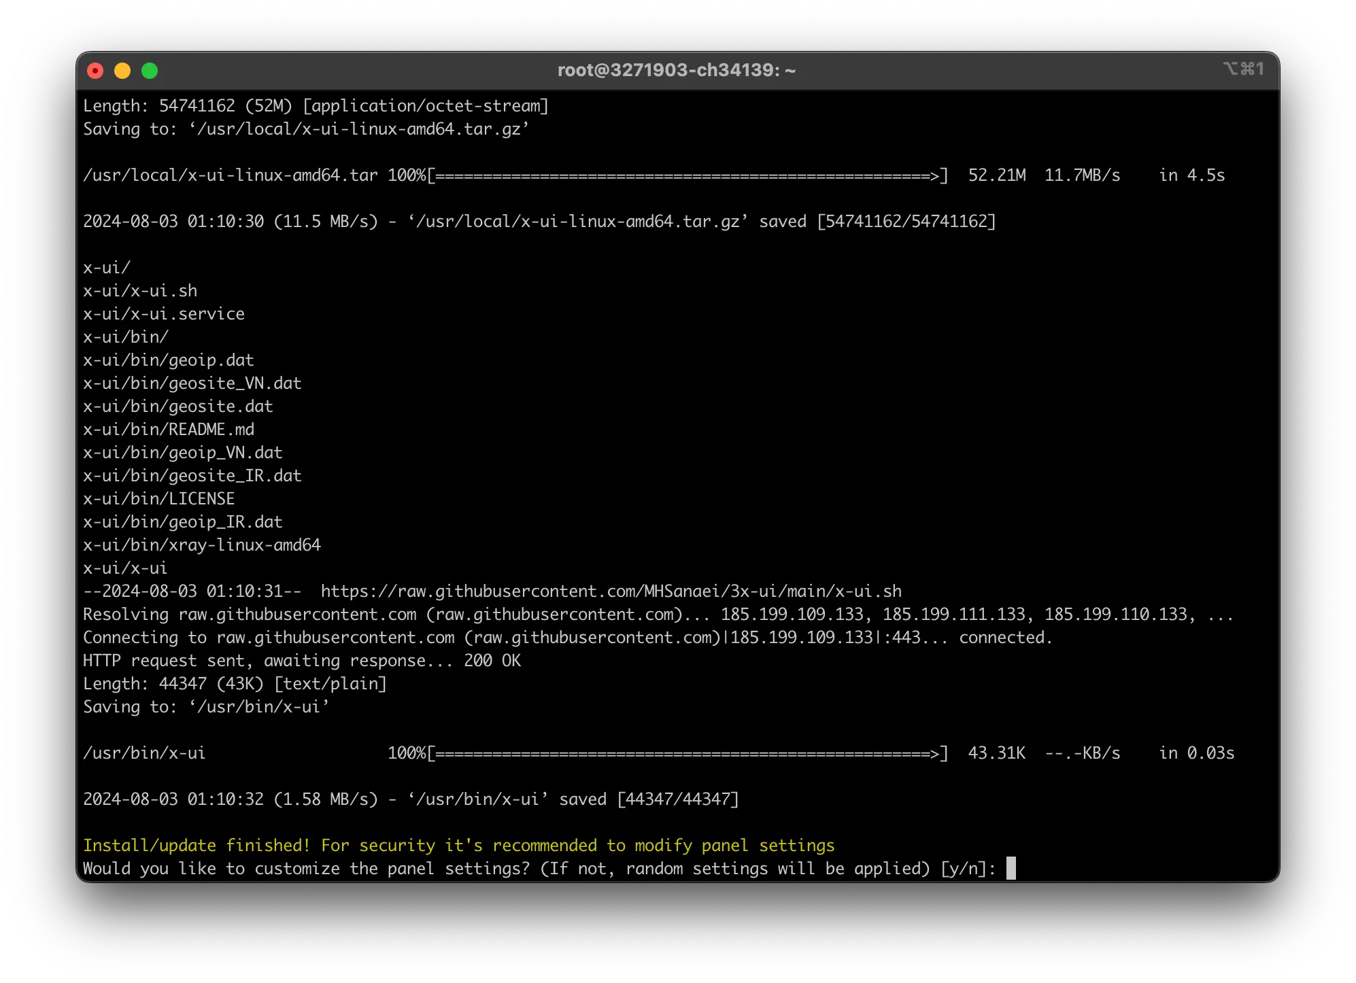Click the terminal cursor at the y/n prompt

[1011, 868]
